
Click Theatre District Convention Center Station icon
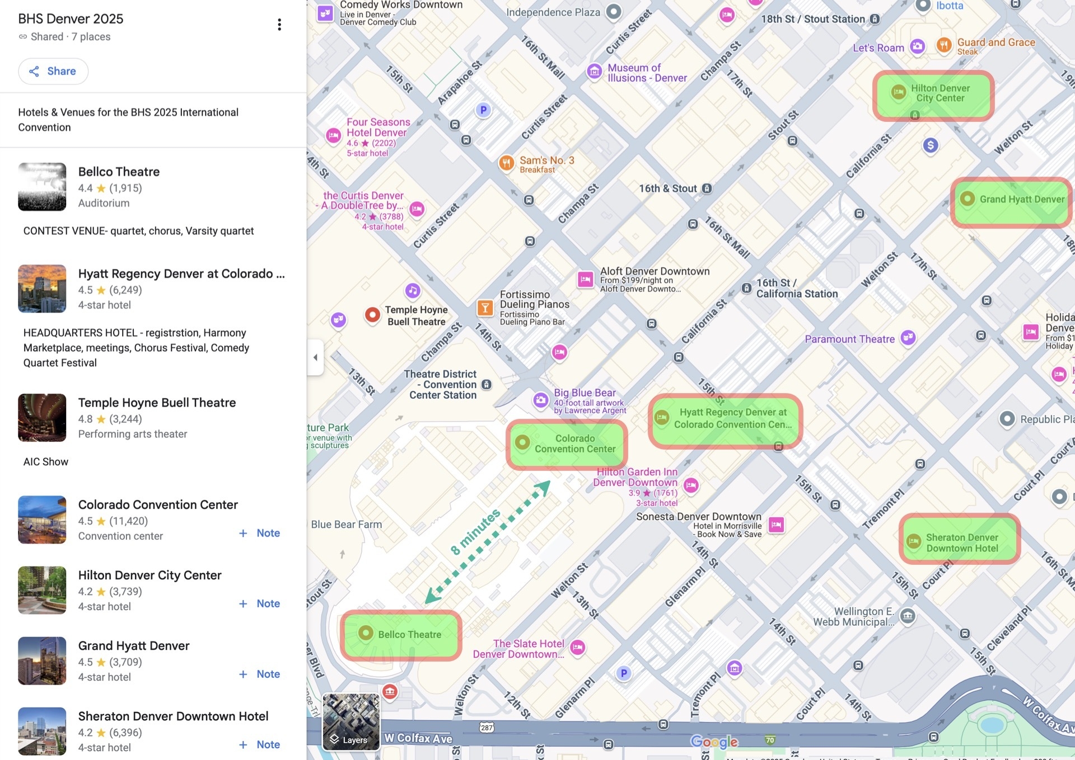[487, 385]
